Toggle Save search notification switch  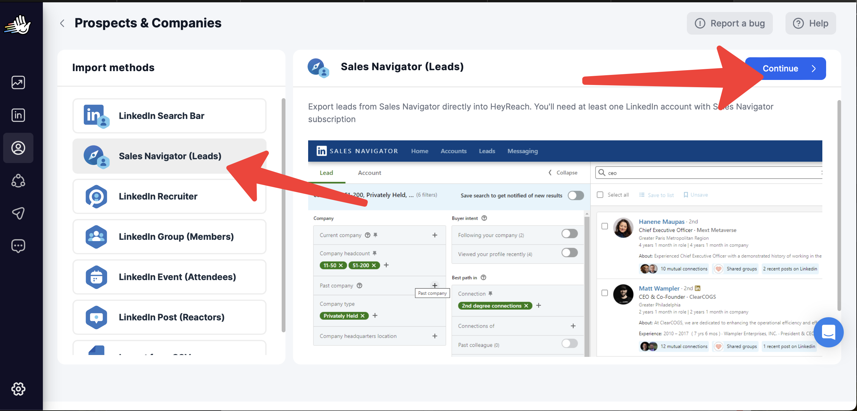(576, 195)
